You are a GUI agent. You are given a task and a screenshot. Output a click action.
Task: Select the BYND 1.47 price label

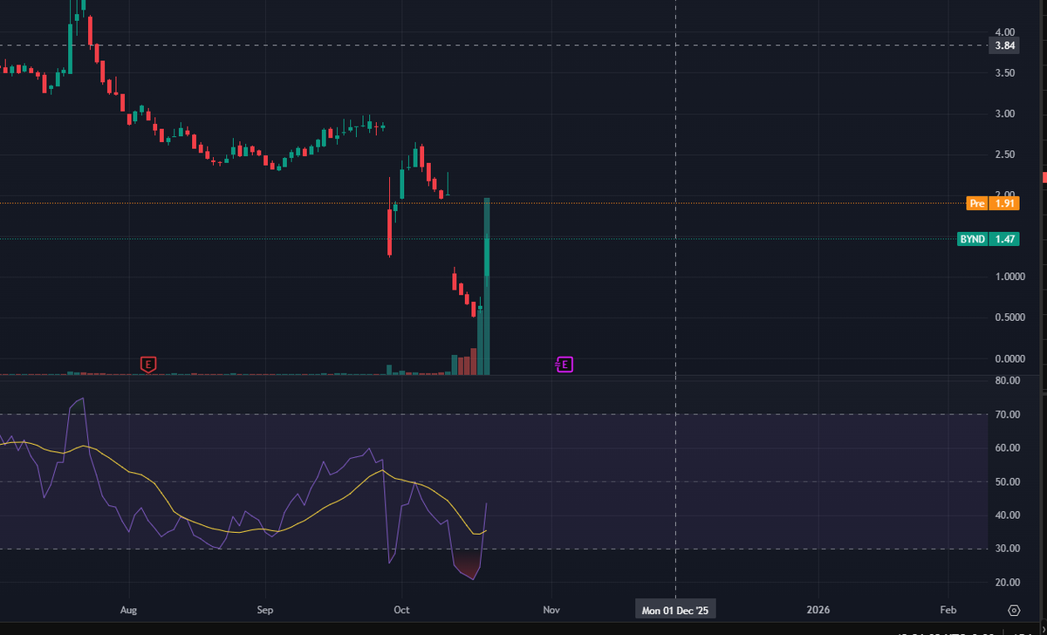(x=988, y=238)
